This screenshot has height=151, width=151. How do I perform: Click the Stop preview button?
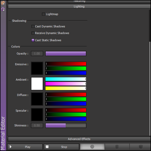61,147
